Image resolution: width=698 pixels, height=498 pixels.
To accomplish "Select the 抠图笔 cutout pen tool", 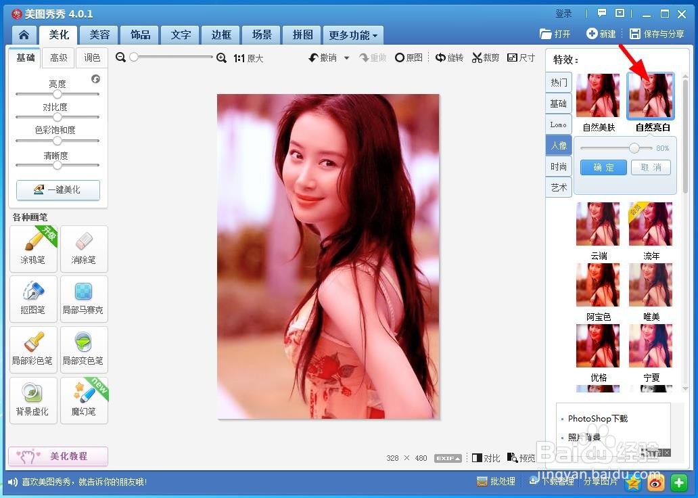I will click(33, 299).
